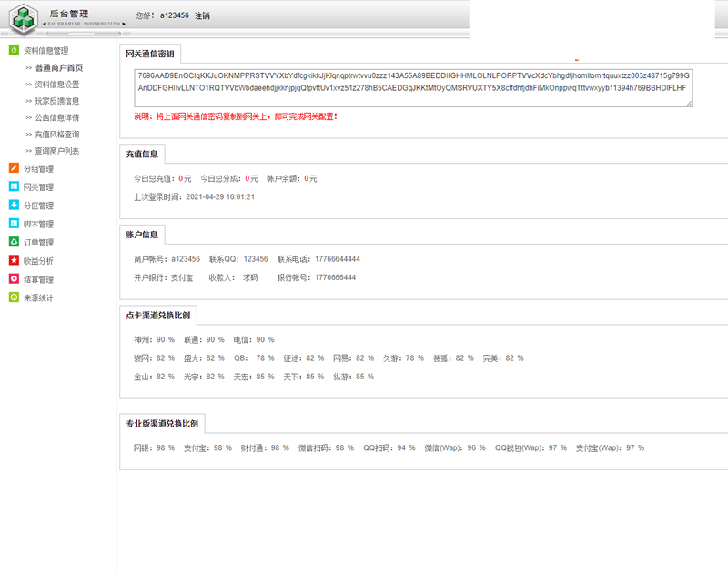Click the blue download-arrow icon beside 分区管理
Screen dimensions: 728x573
pos(14,206)
